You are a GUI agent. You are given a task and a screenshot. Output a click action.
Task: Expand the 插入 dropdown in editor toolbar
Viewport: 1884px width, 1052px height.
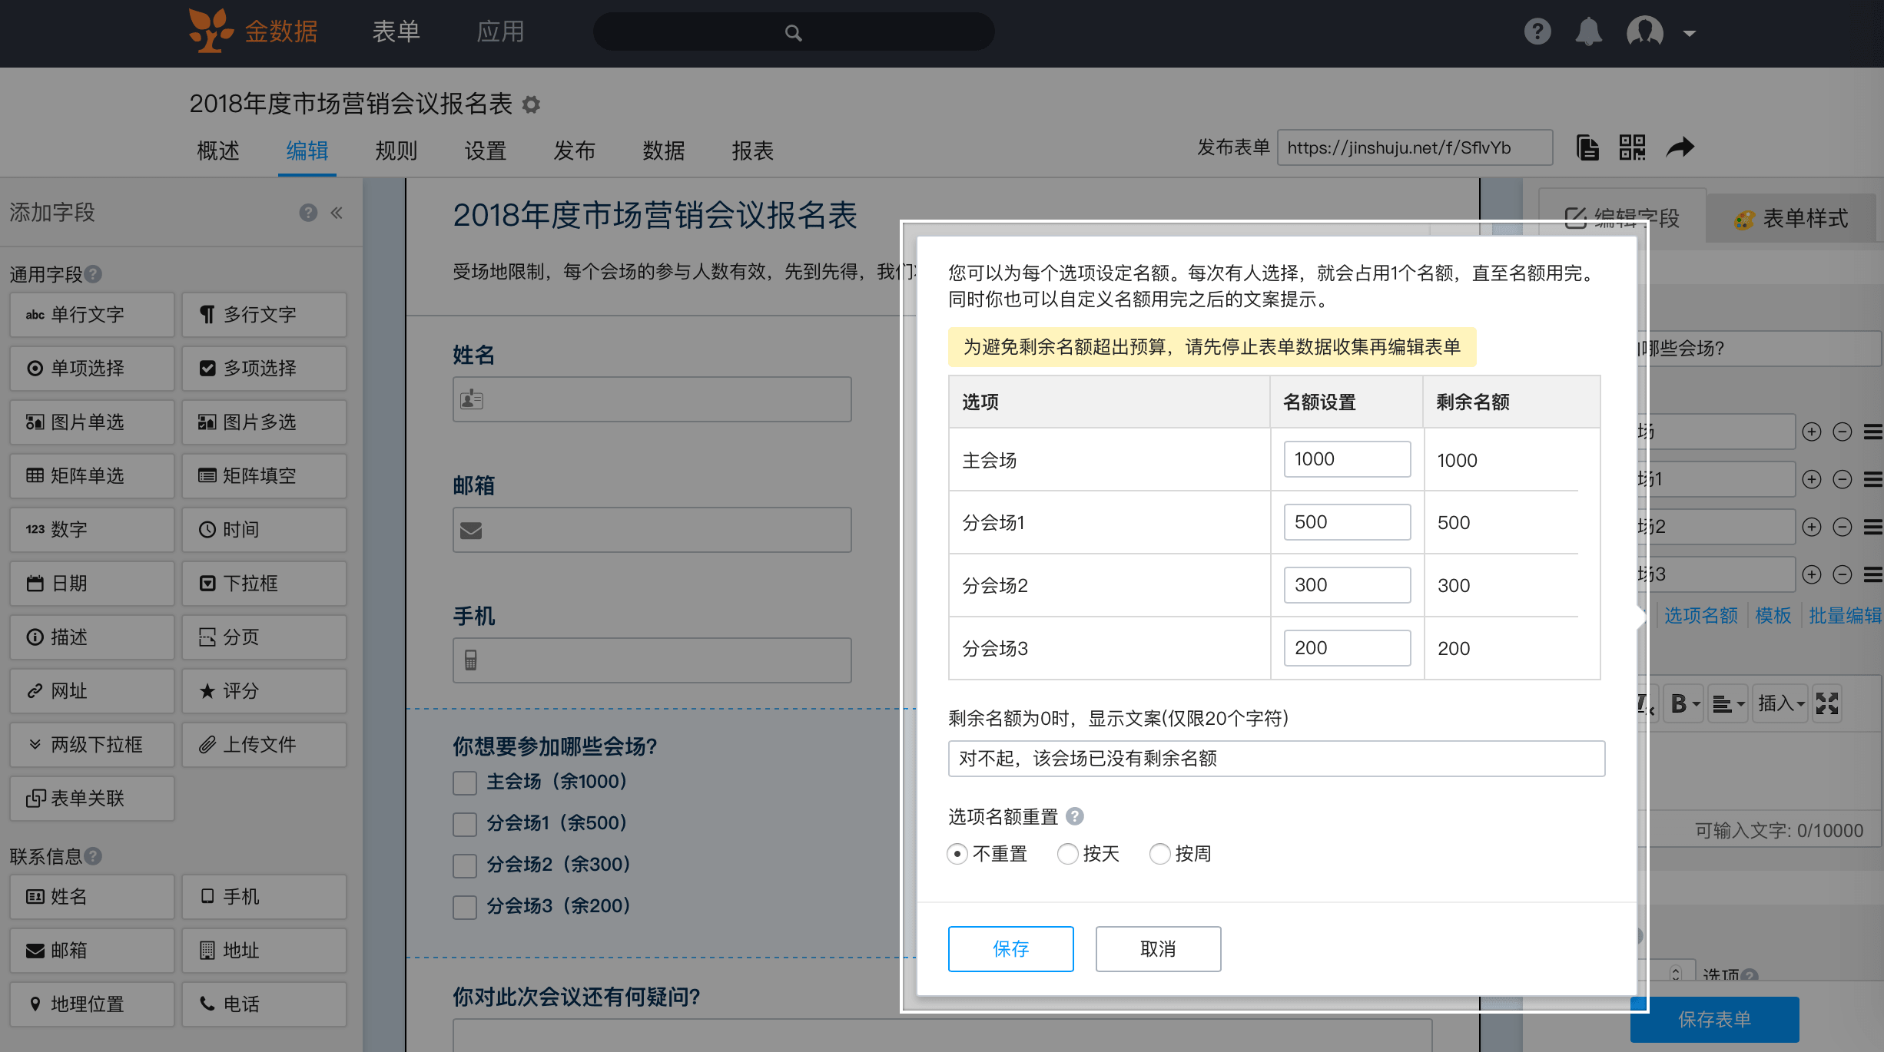coord(1781,703)
